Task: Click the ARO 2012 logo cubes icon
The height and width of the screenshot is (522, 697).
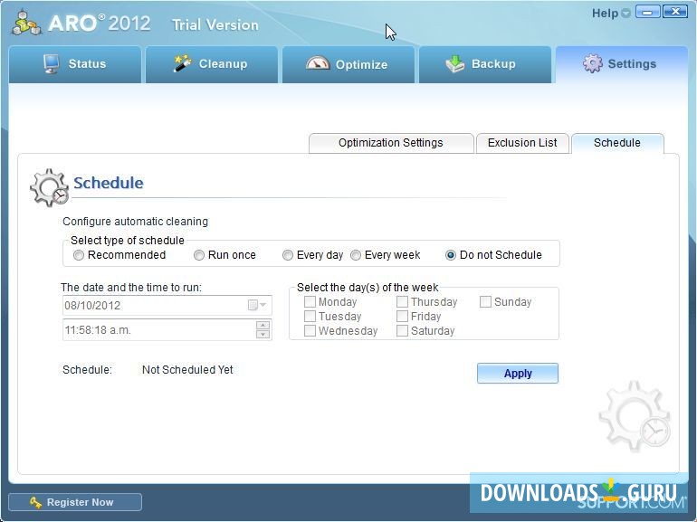Action: (x=25, y=24)
